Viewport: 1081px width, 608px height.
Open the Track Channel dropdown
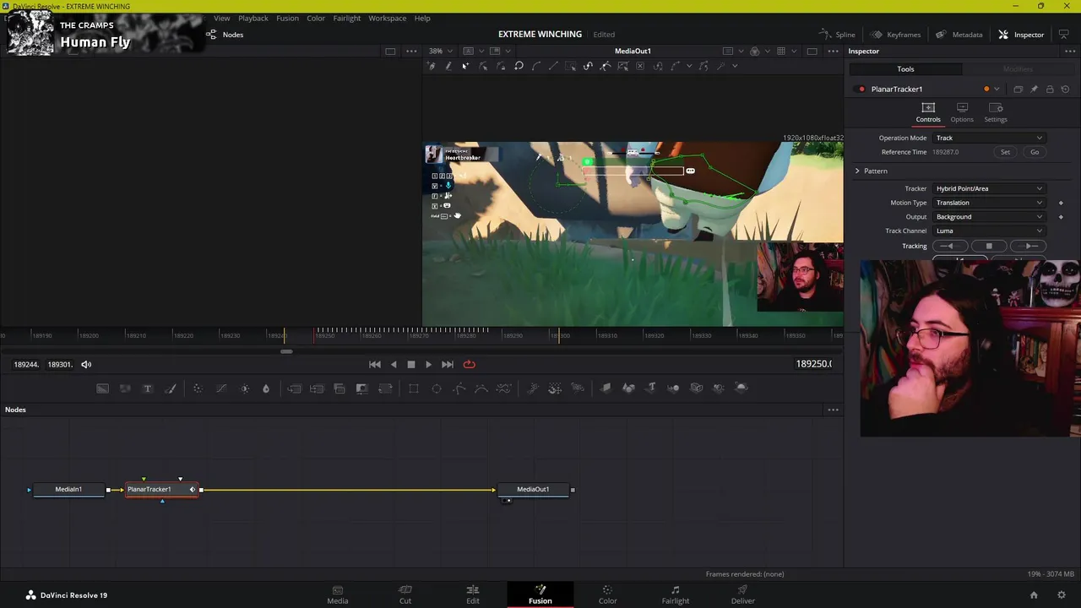(989, 231)
